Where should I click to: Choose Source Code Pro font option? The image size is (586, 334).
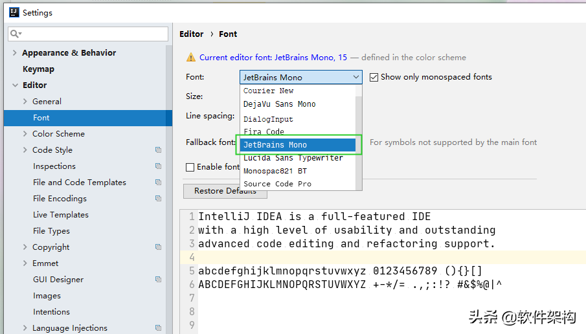pos(277,184)
